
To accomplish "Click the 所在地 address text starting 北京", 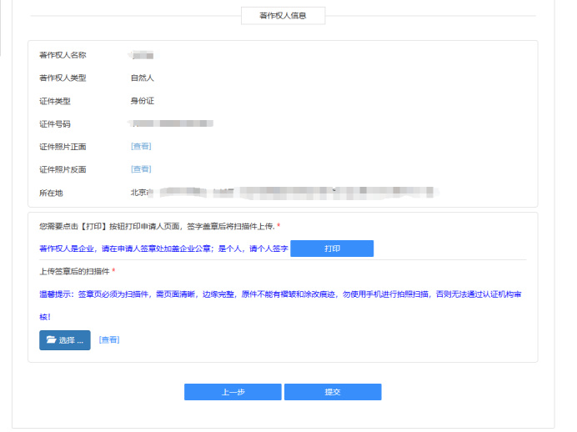I will [284, 192].
